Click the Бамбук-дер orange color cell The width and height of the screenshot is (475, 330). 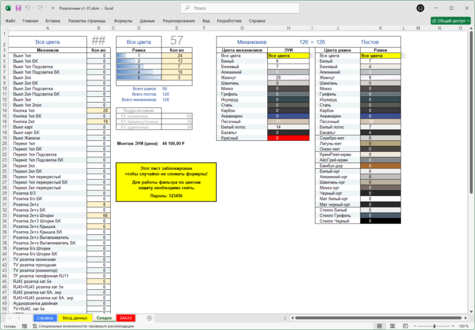coord(380,166)
